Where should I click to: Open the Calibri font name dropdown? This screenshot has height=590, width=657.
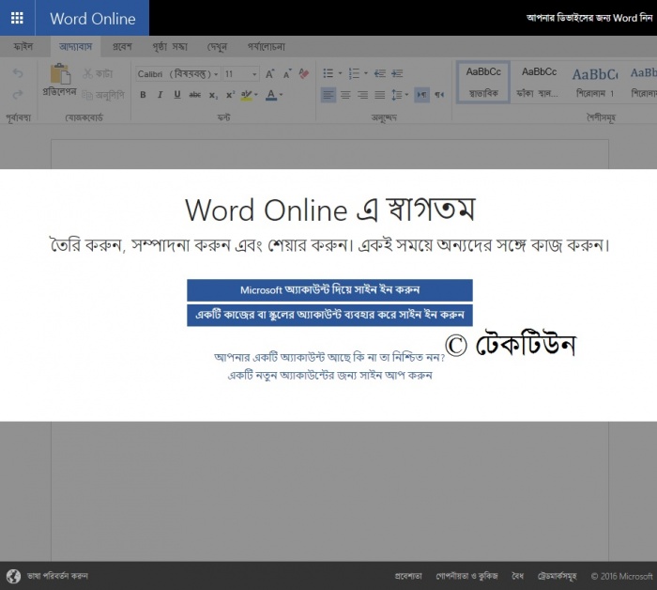click(x=177, y=74)
